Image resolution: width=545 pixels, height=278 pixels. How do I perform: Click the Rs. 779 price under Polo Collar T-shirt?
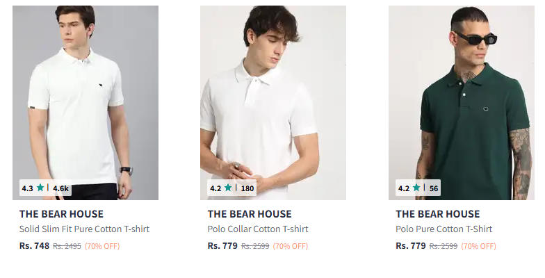coord(222,245)
